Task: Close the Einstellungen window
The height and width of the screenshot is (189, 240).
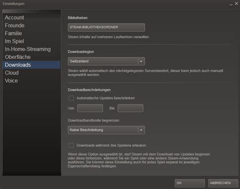Action: 236,4
